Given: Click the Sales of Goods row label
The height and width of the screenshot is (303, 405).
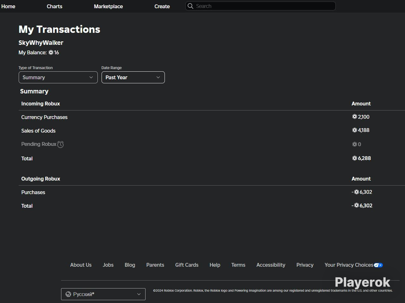Looking at the screenshot, I should [38, 131].
